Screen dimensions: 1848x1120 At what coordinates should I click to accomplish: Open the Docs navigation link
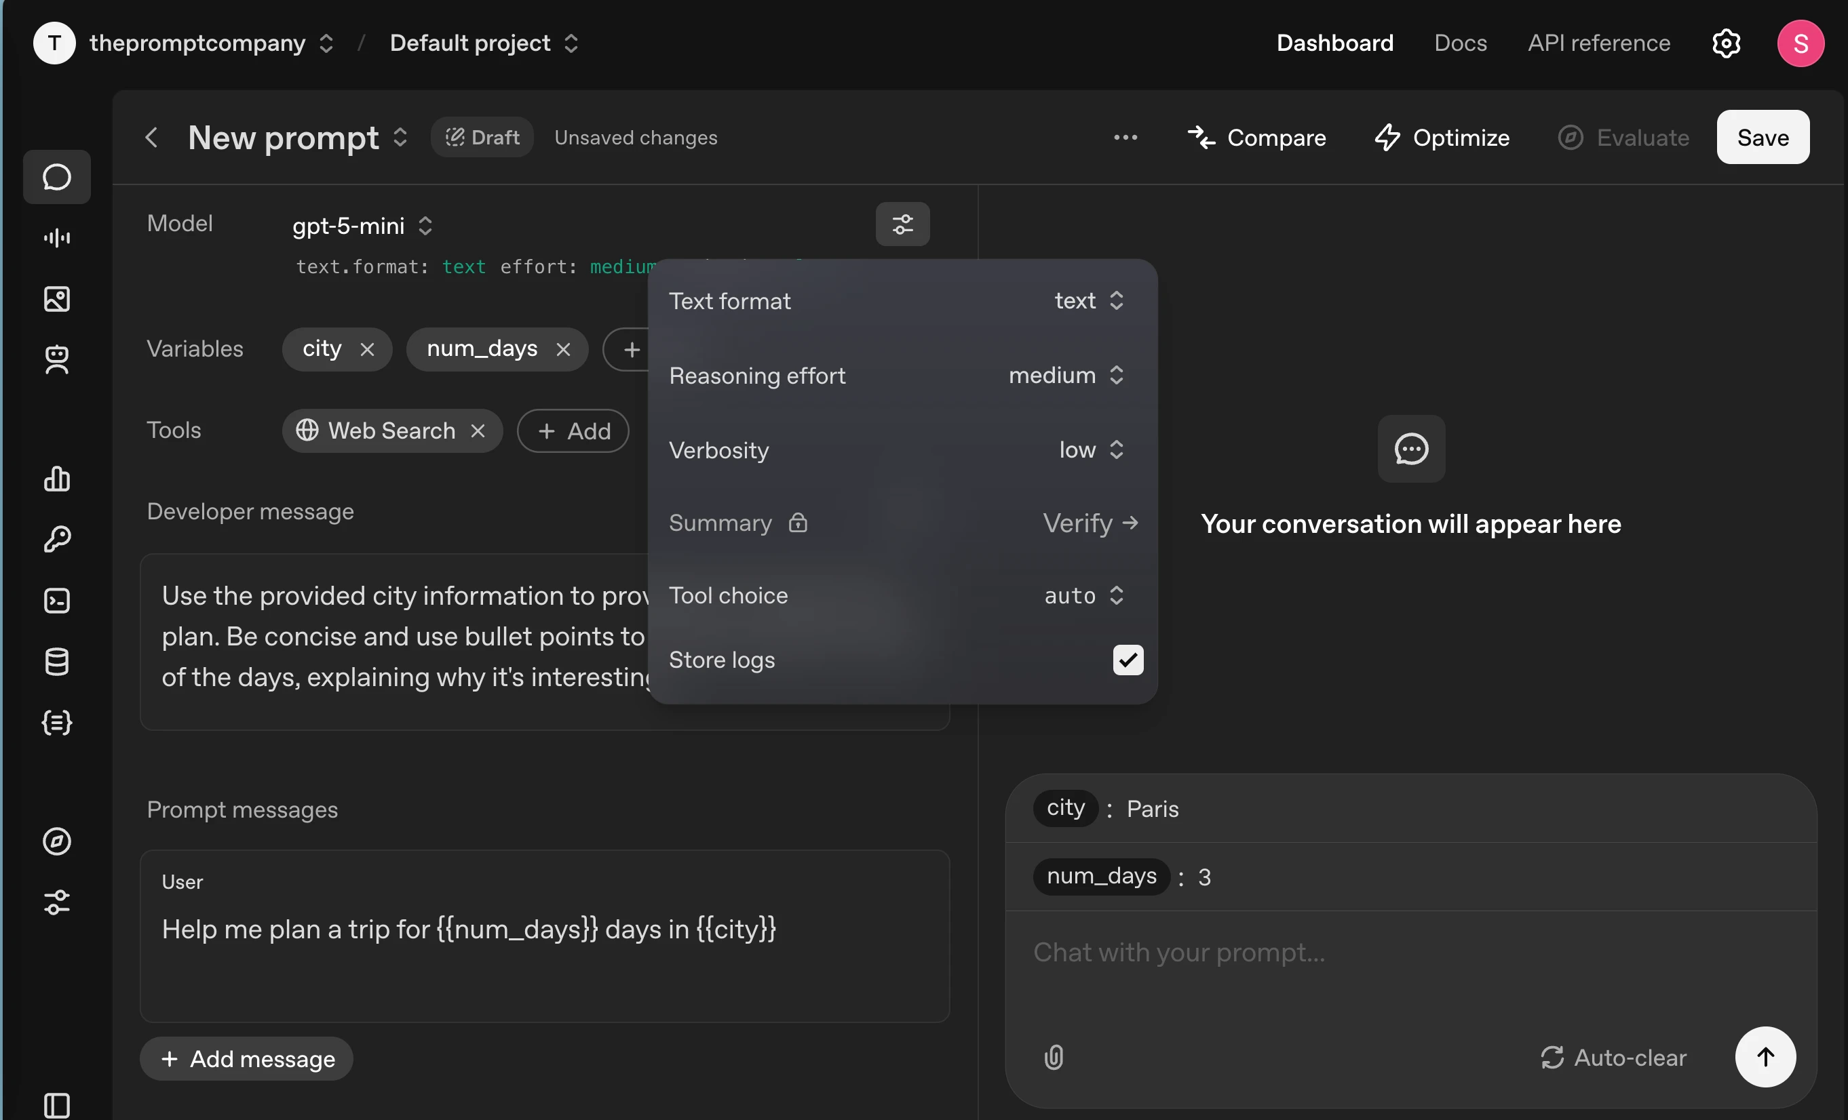(1459, 43)
